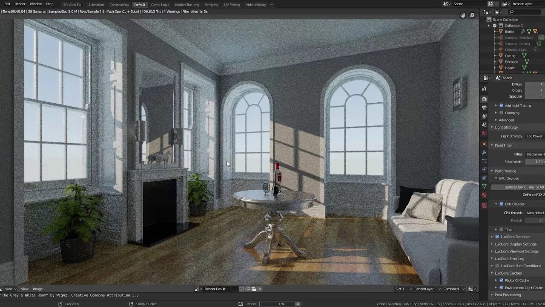Click the new image icon beside Render Result
The image size is (545, 307).
click(247, 289)
